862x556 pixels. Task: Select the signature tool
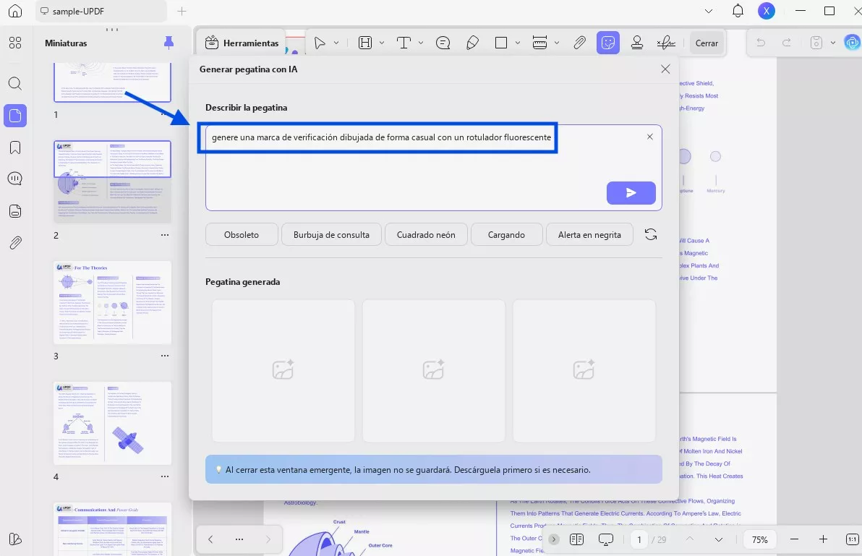tap(666, 43)
